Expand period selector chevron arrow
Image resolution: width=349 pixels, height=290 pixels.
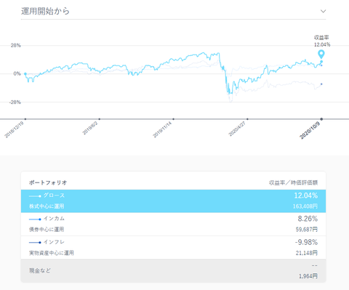coord(323,11)
